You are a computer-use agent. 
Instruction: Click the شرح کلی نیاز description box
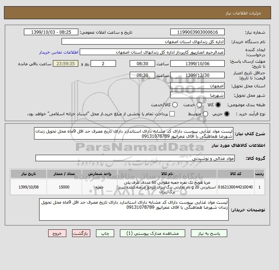134,133
